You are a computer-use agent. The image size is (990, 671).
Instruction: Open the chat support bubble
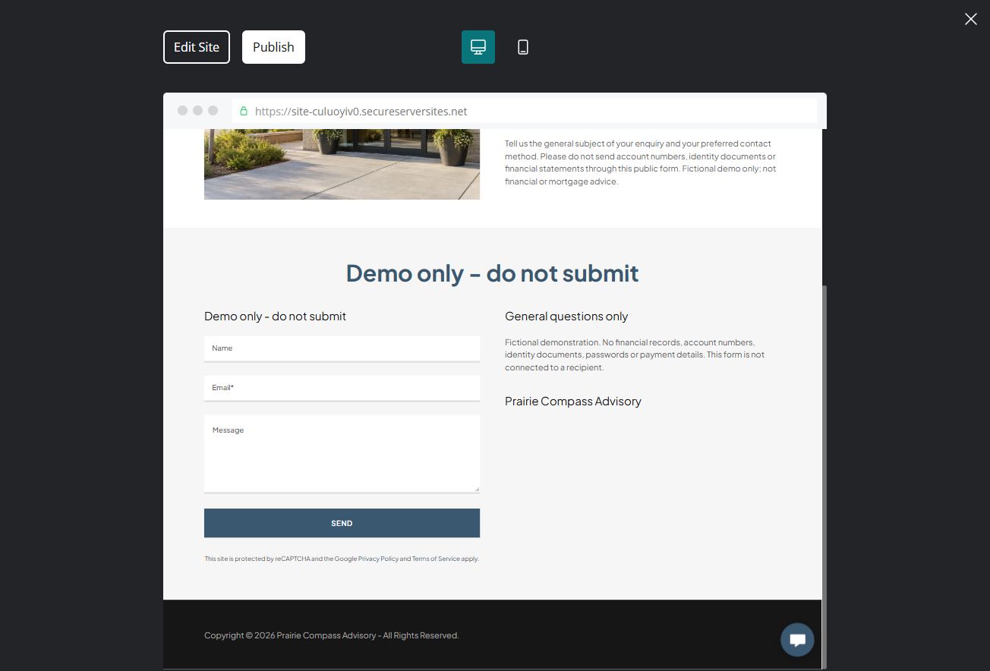coord(797,640)
